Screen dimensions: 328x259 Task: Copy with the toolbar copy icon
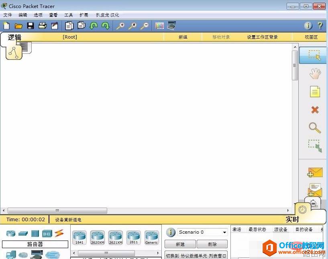(x=69, y=26)
